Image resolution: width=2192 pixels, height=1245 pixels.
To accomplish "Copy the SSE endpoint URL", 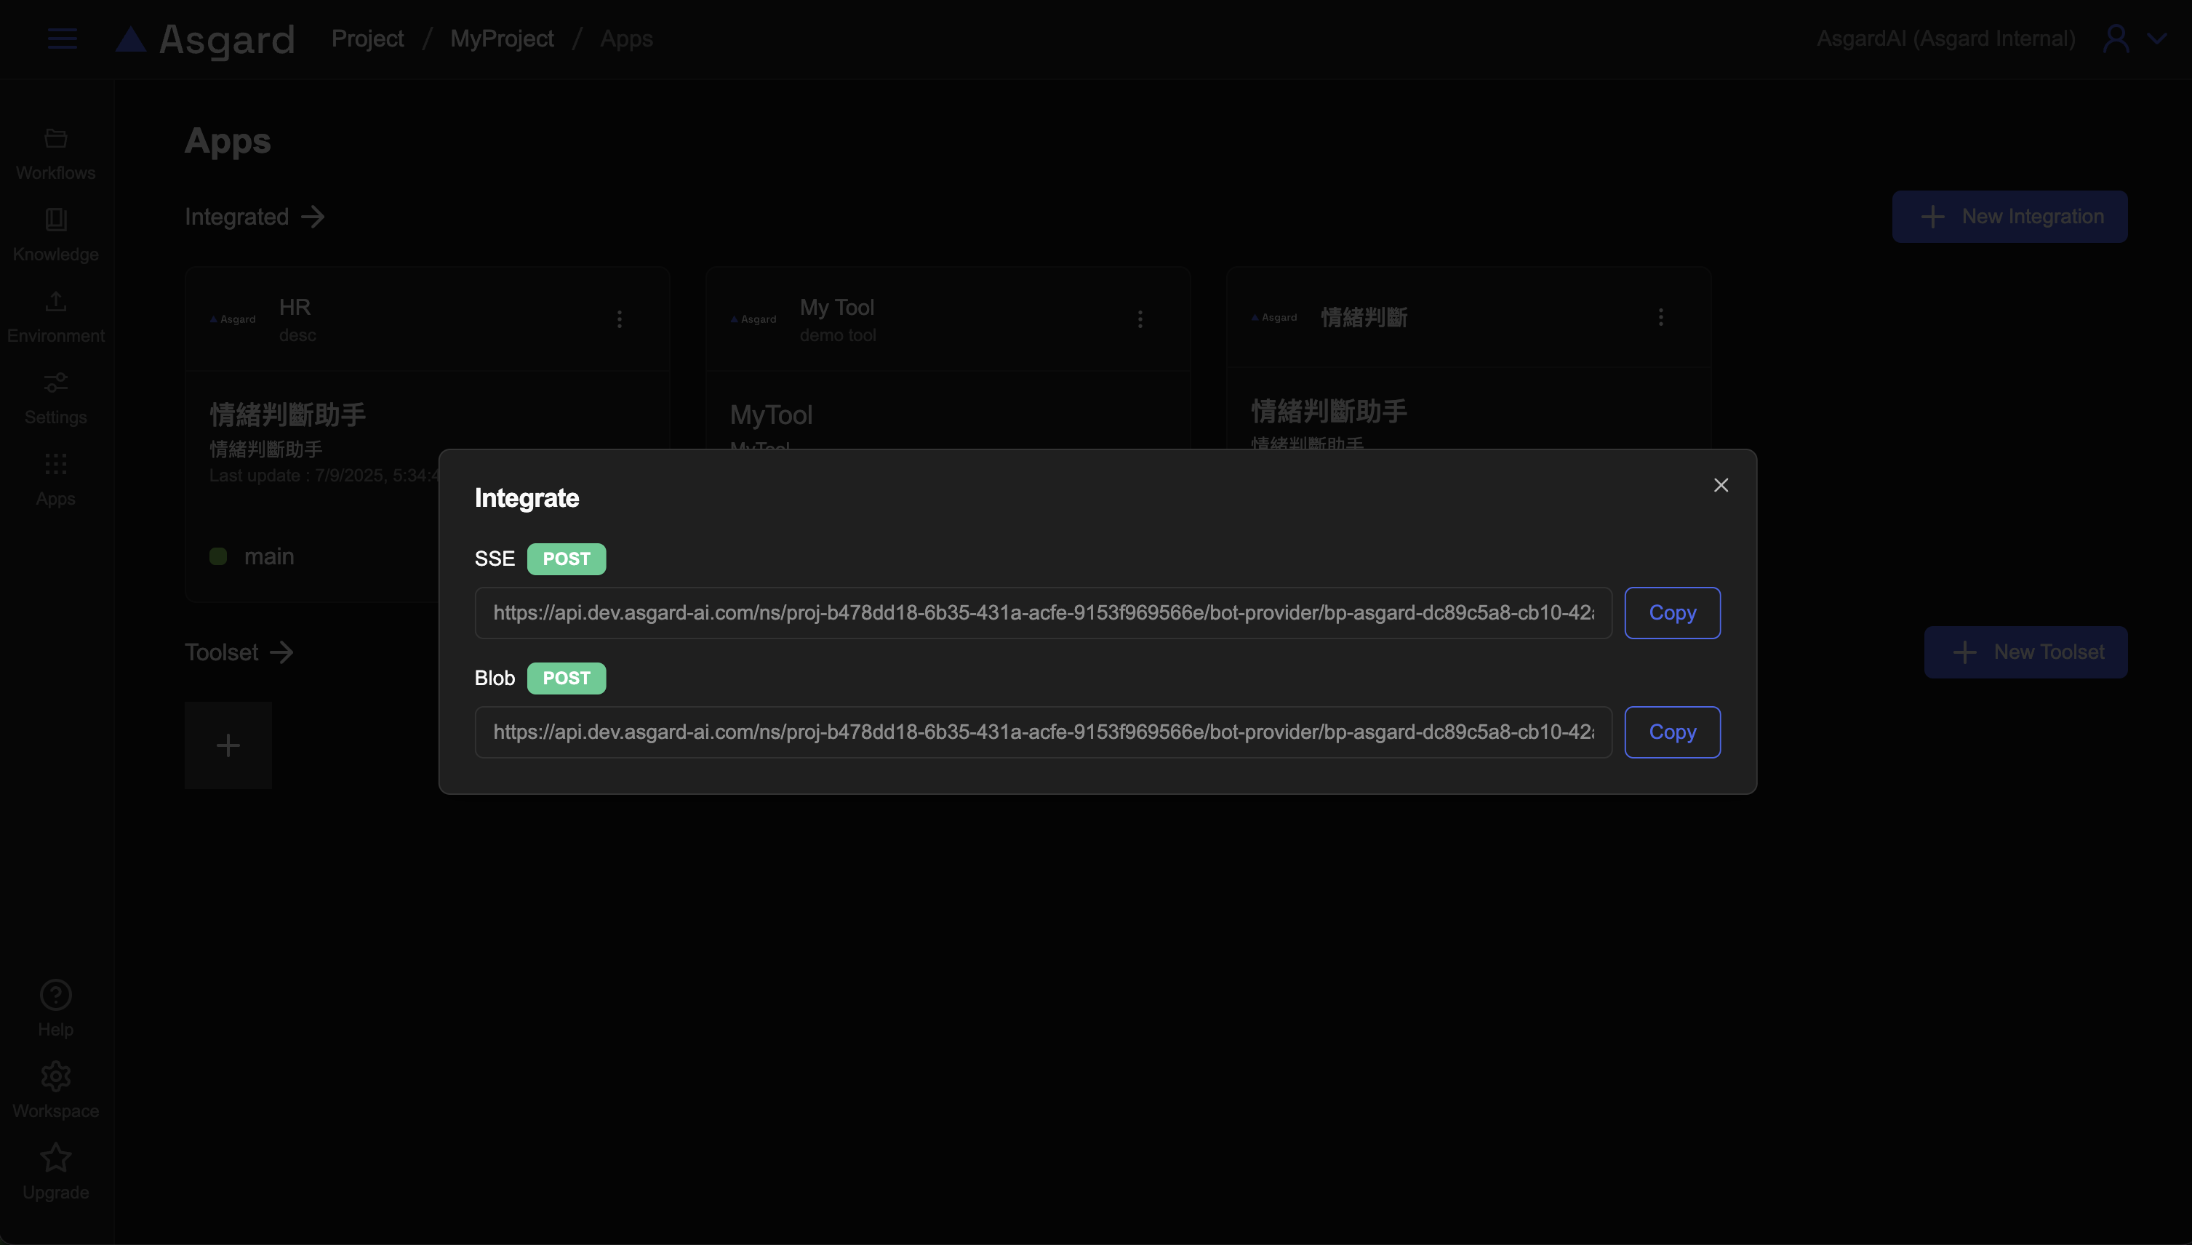I will tap(1671, 612).
